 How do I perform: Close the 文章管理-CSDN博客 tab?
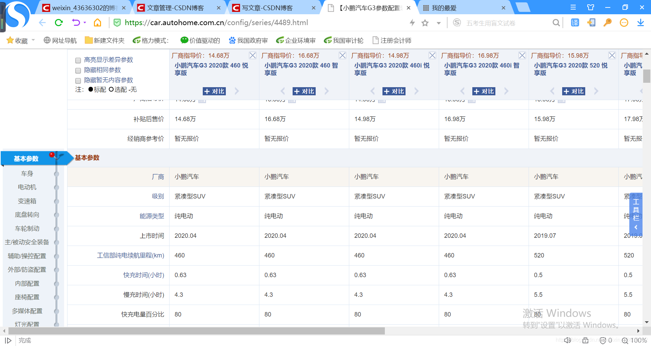coord(219,8)
